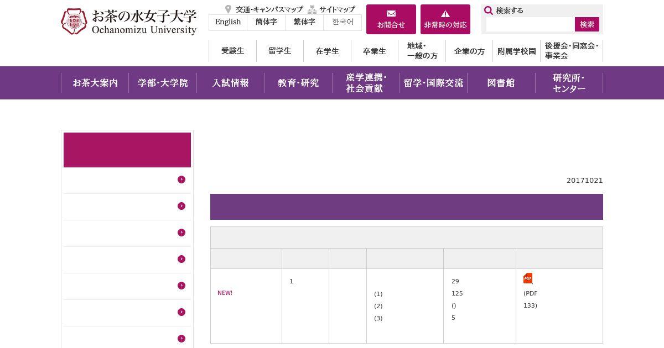Open 学部・大学院 navigation tab
The width and height of the screenshot is (664, 348).
(x=163, y=83)
